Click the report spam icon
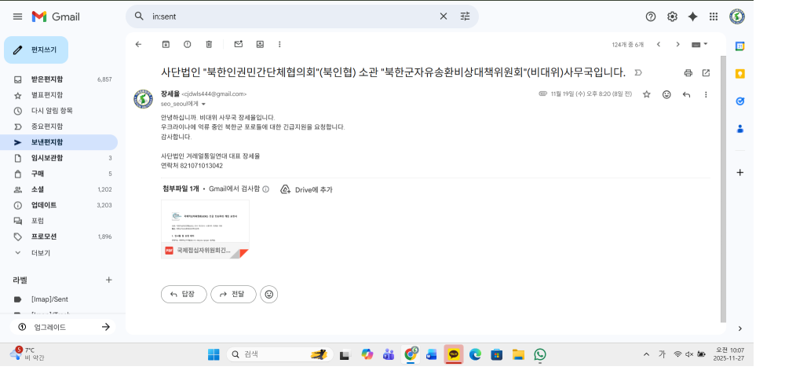Viewport: 785px width, 374px height. click(x=187, y=44)
